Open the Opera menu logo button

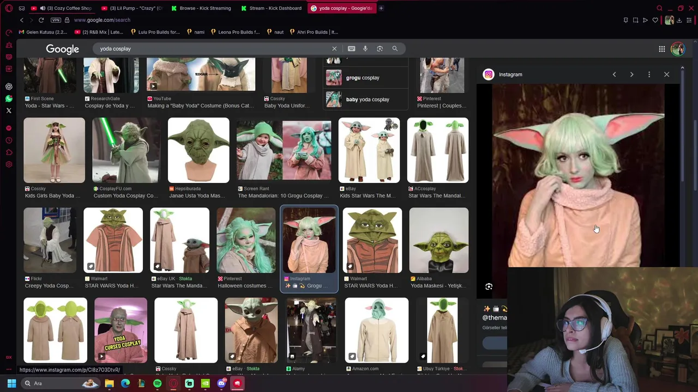pyautogui.click(x=9, y=8)
